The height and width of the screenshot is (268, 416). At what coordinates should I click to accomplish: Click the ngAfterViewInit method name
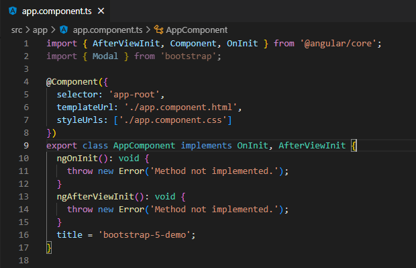pos(95,197)
